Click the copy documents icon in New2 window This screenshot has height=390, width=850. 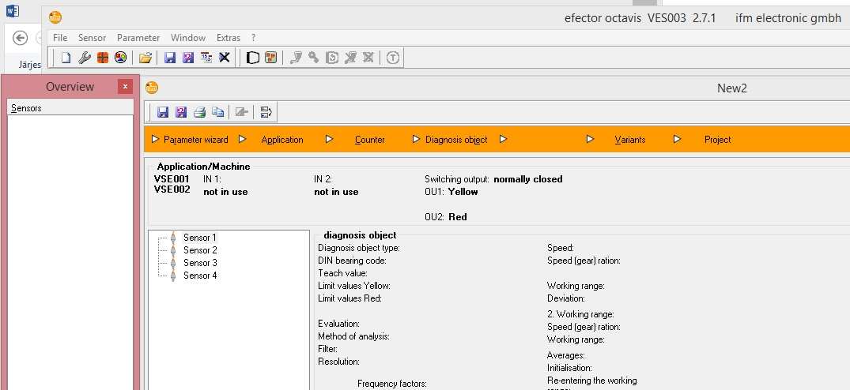pyautogui.click(x=218, y=112)
